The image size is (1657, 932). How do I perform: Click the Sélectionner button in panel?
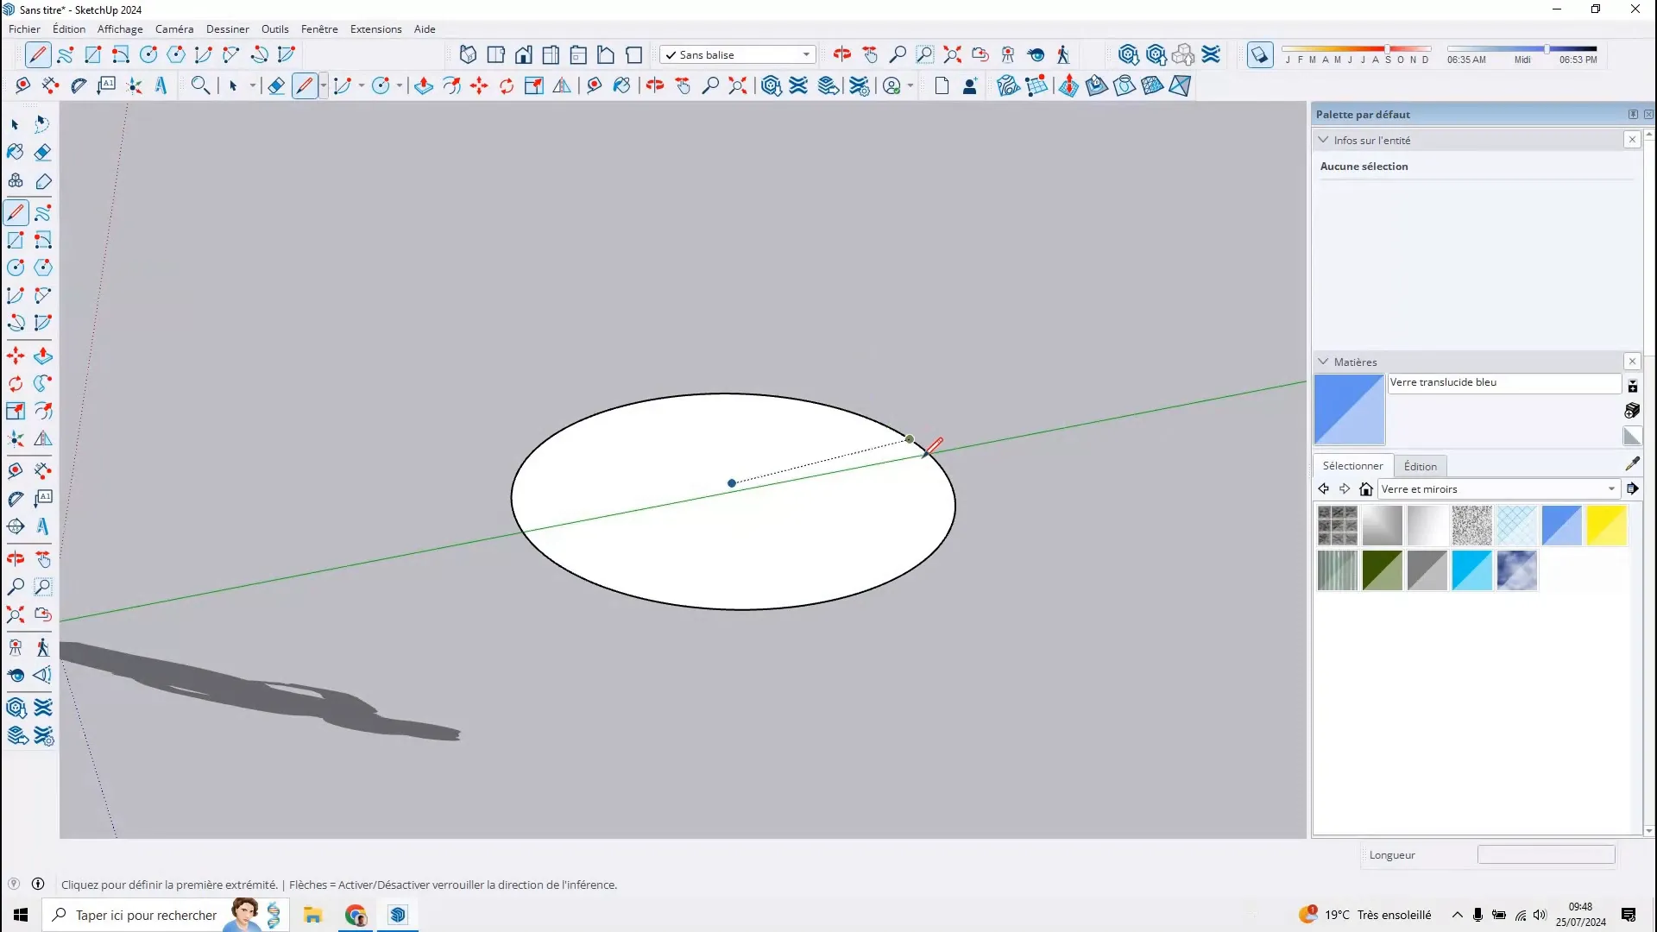[x=1353, y=465]
